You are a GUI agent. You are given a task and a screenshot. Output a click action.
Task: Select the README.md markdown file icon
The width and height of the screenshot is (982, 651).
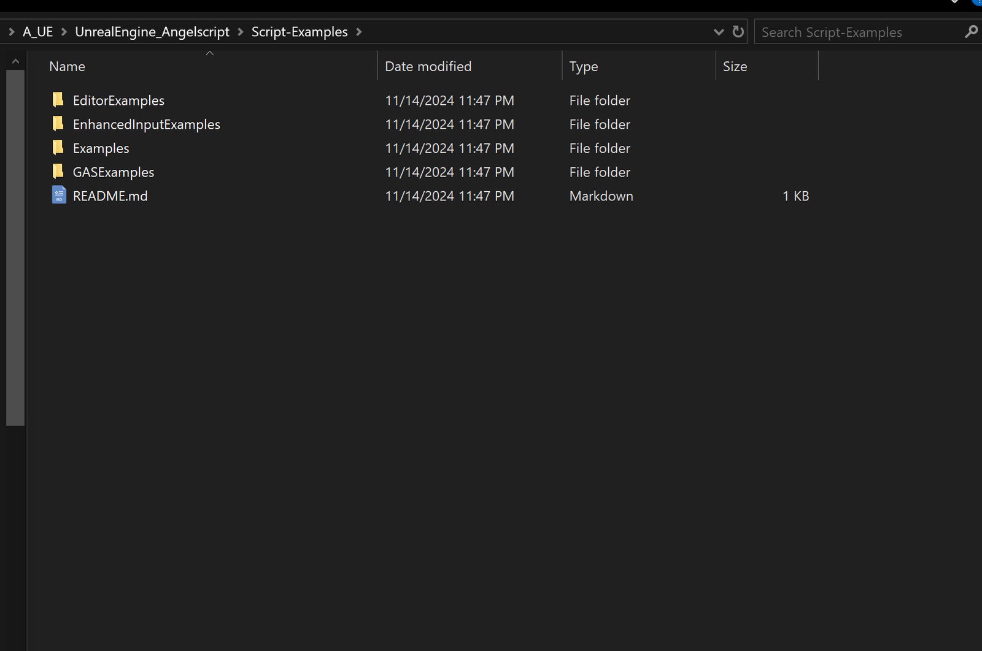point(59,195)
